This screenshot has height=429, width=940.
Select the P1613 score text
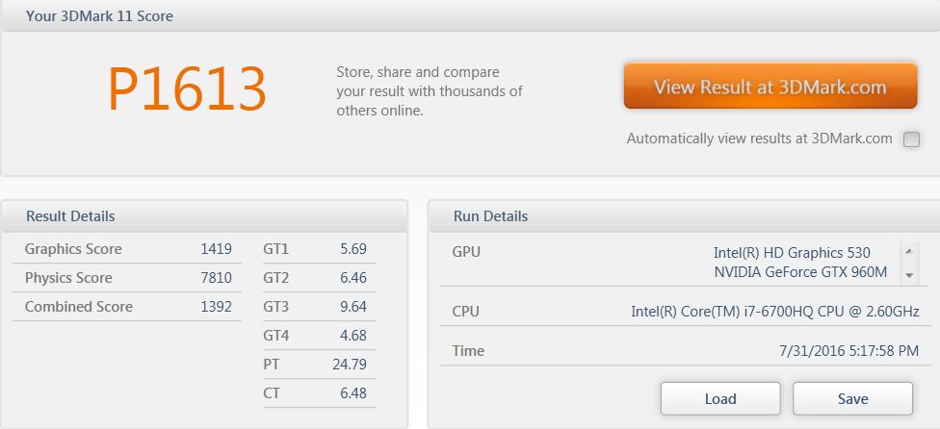coord(187,89)
